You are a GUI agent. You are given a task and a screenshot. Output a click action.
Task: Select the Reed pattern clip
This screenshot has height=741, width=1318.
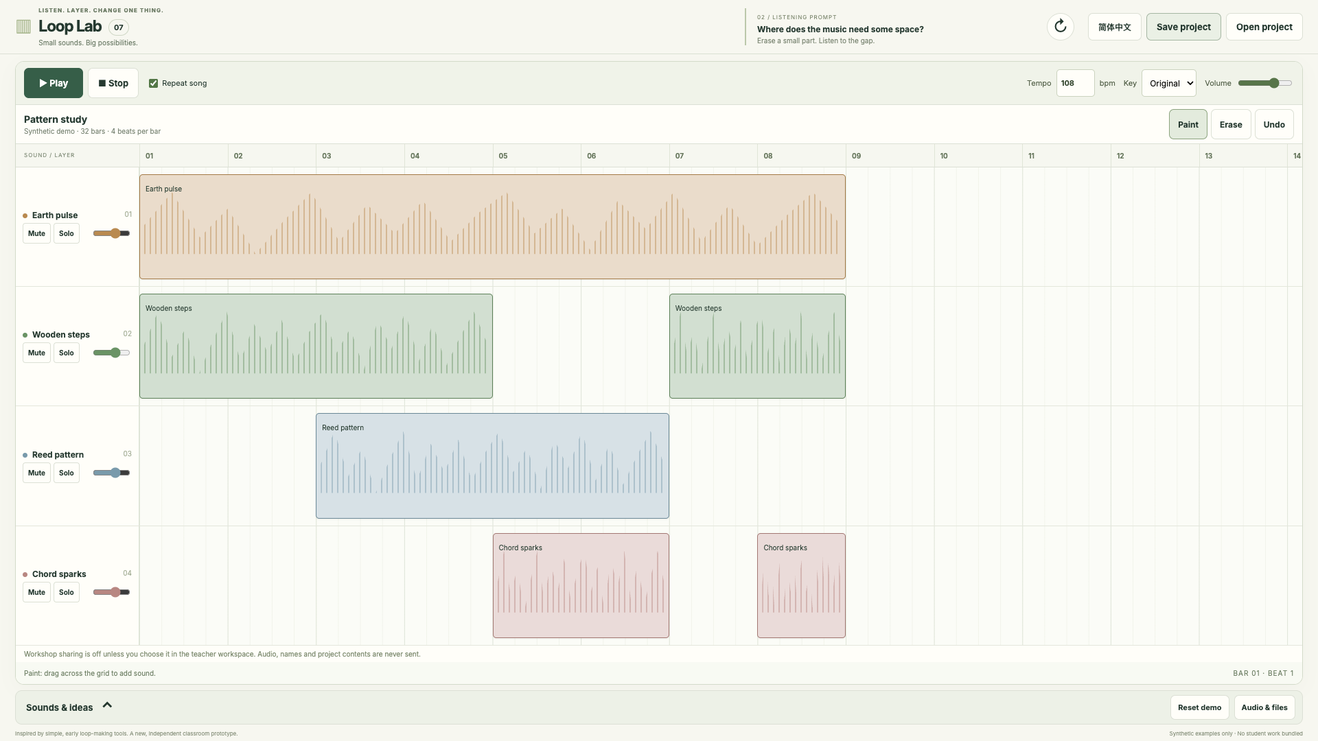[x=492, y=466]
